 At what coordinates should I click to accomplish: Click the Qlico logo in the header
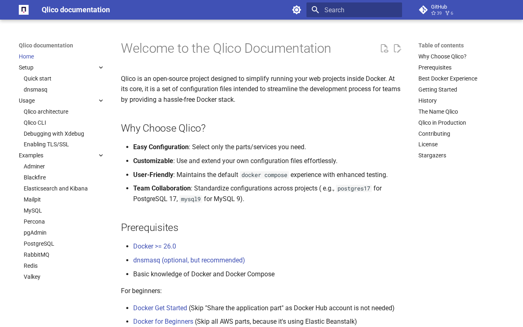click(x=24, y=10)
